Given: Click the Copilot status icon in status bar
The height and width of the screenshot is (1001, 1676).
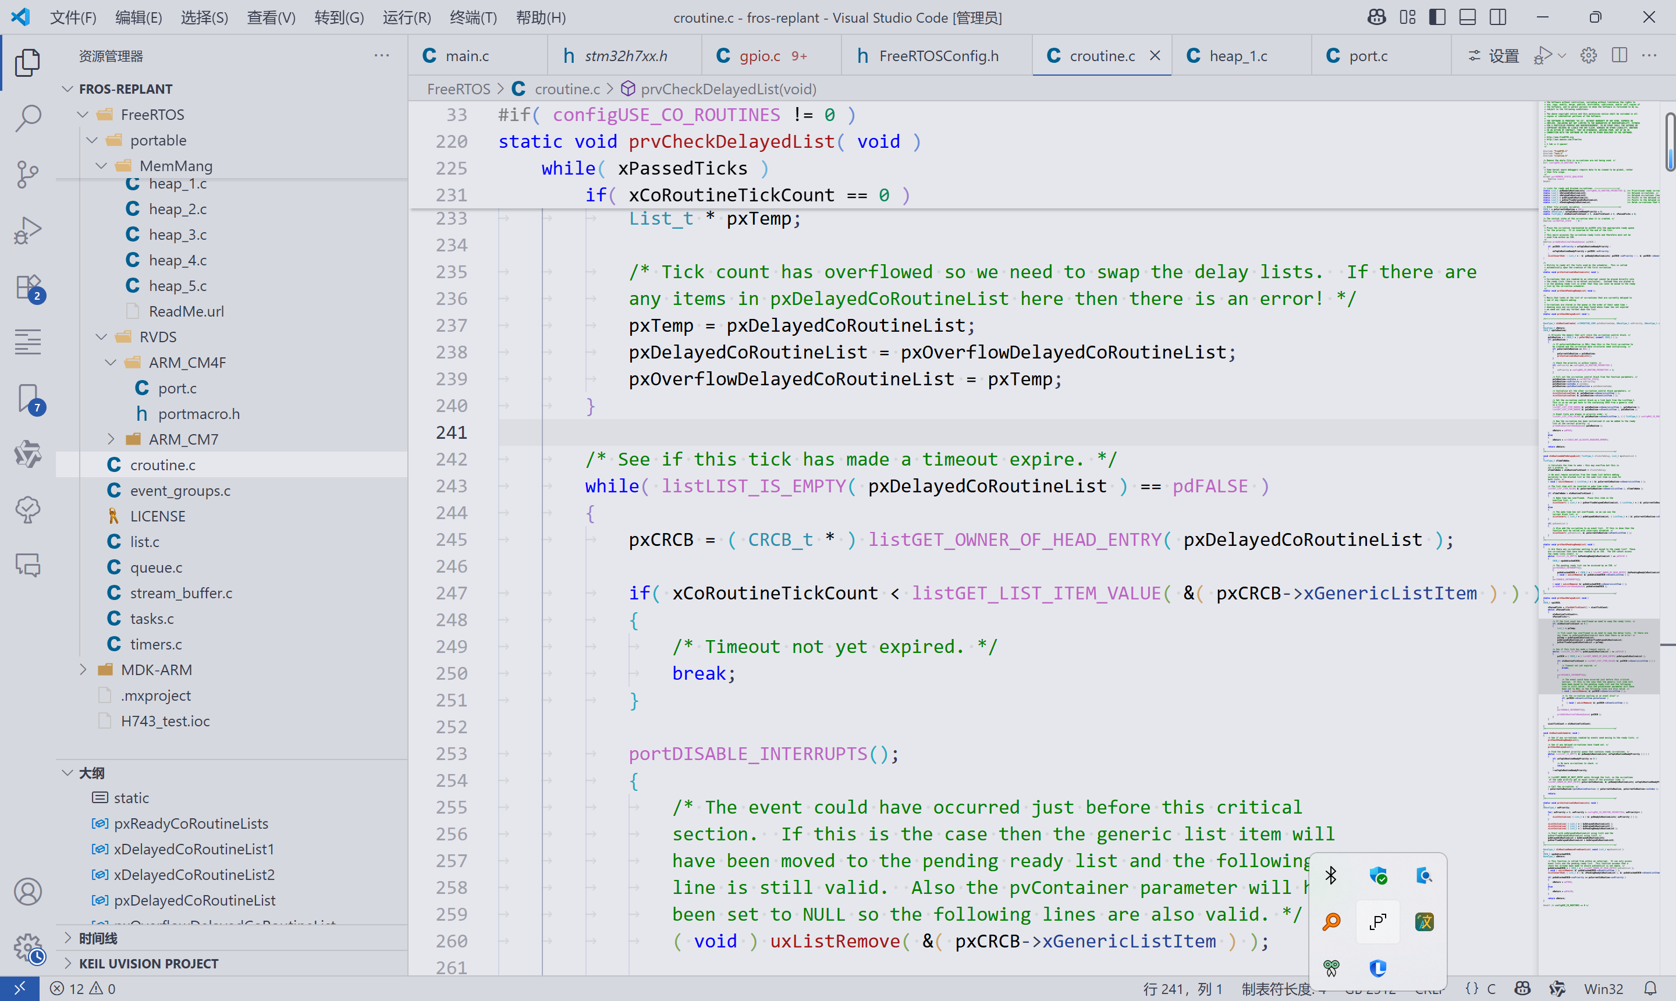Looking at the screenshot, I should coord(1522,988).
